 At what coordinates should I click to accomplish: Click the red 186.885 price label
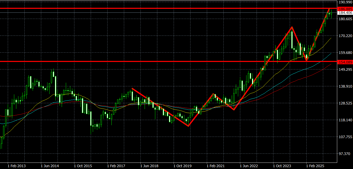345,9
